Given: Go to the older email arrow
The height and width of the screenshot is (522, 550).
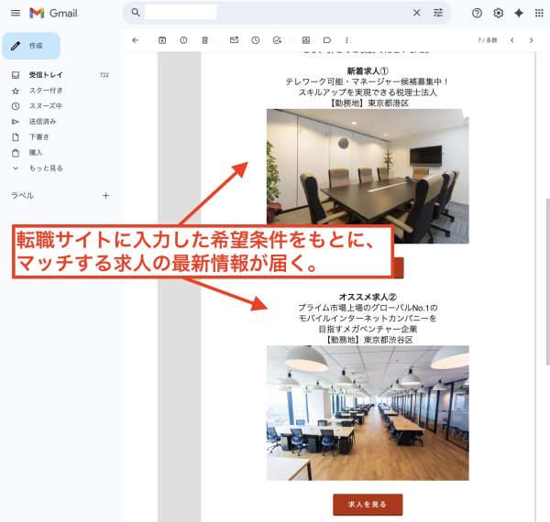Looking at the screenshot, I should pos(531,40).
